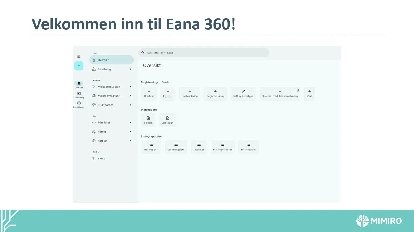This screenshot has height=232, width=414.
Task: Click the list icon on Beiterapport card
Action: (x=151, y=145)
